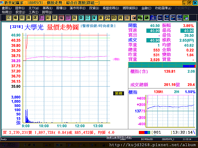Click the yellow 選 toolbar button
198x148 pixels.
(x=35, y=18)
